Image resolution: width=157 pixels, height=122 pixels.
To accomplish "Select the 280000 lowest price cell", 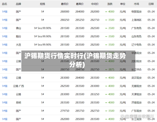I will click(x=65, y=12).
